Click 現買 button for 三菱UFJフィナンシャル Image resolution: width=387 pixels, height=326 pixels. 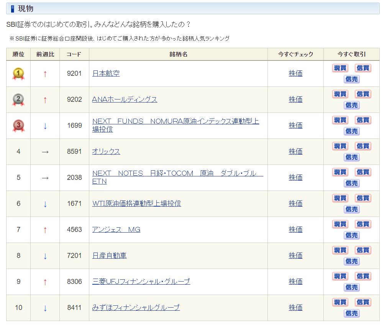click(x=340, y=276)
